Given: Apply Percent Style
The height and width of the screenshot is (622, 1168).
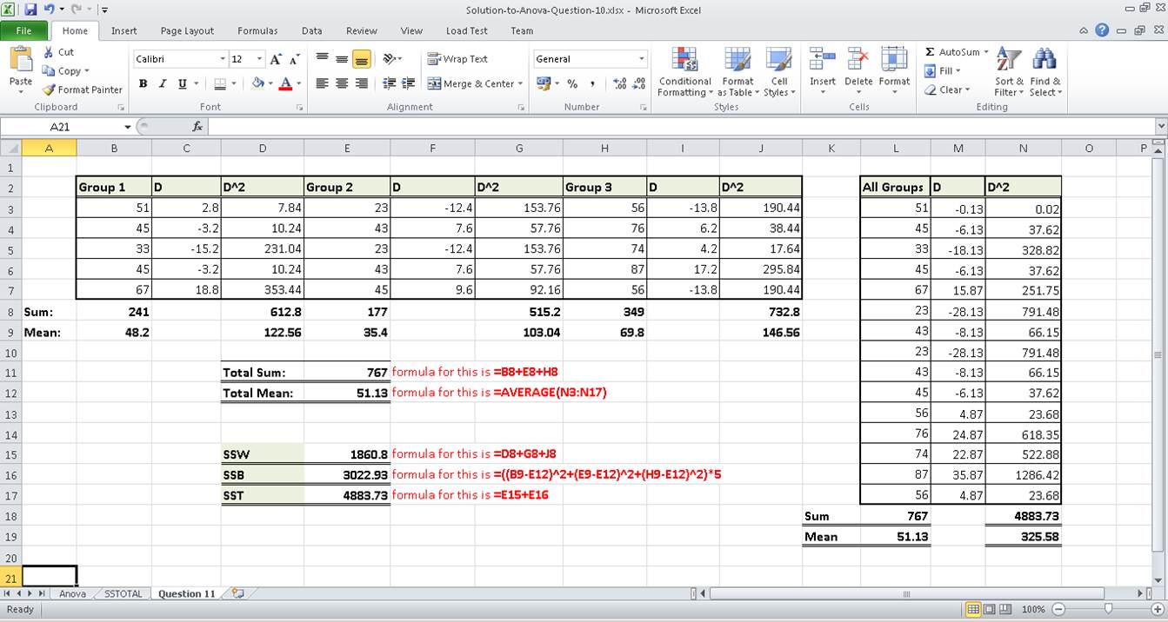Looking at the screenshot, I should point(572,84).
